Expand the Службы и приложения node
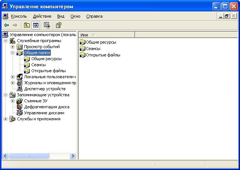The width and height of the screenshot is (240, 170). [x=5, y=119]
